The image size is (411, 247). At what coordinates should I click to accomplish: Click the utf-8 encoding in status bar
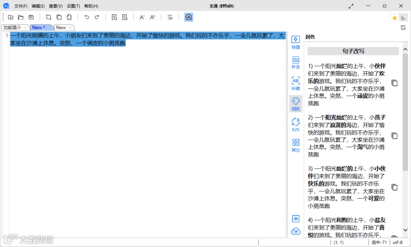click(x=397, y=242)
